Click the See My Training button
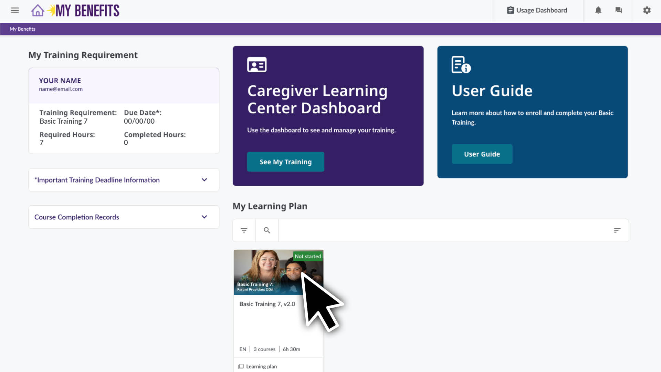Viewport: 661px width, 372px height. tap(285, 162)
